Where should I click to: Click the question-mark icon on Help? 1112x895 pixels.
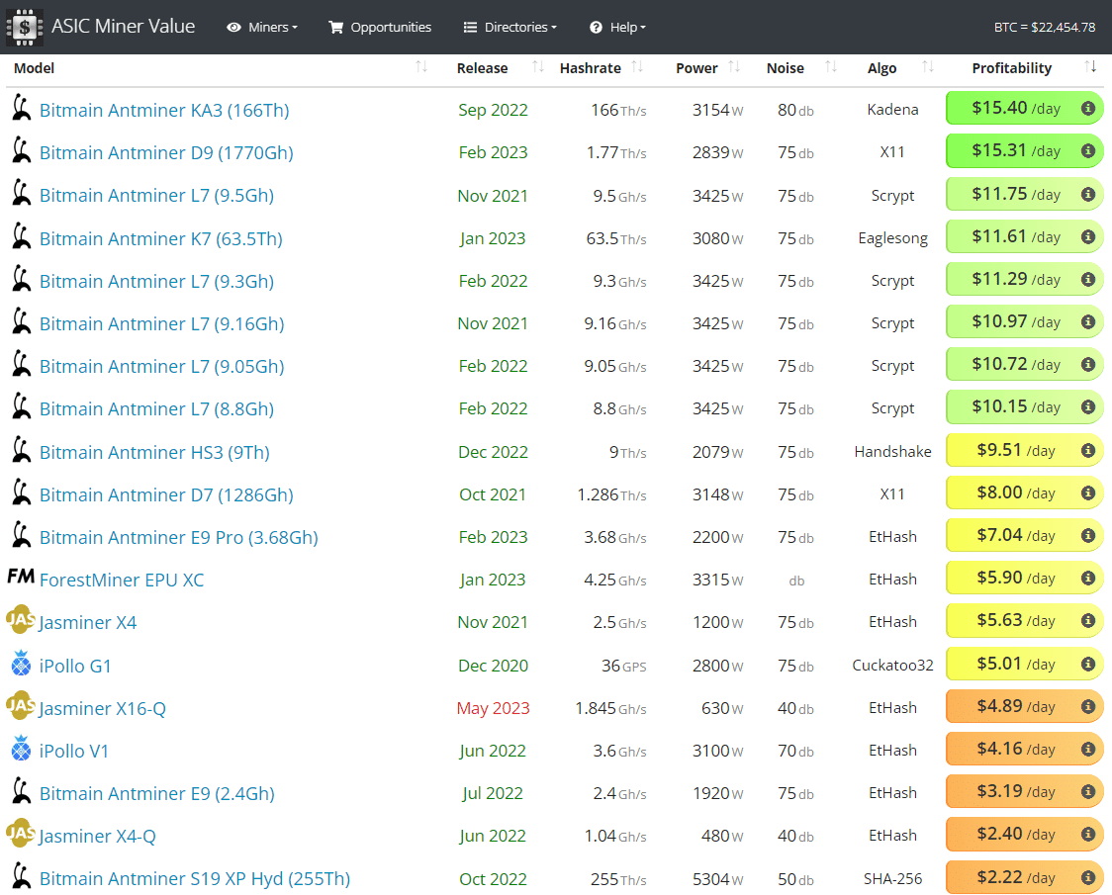596,27
